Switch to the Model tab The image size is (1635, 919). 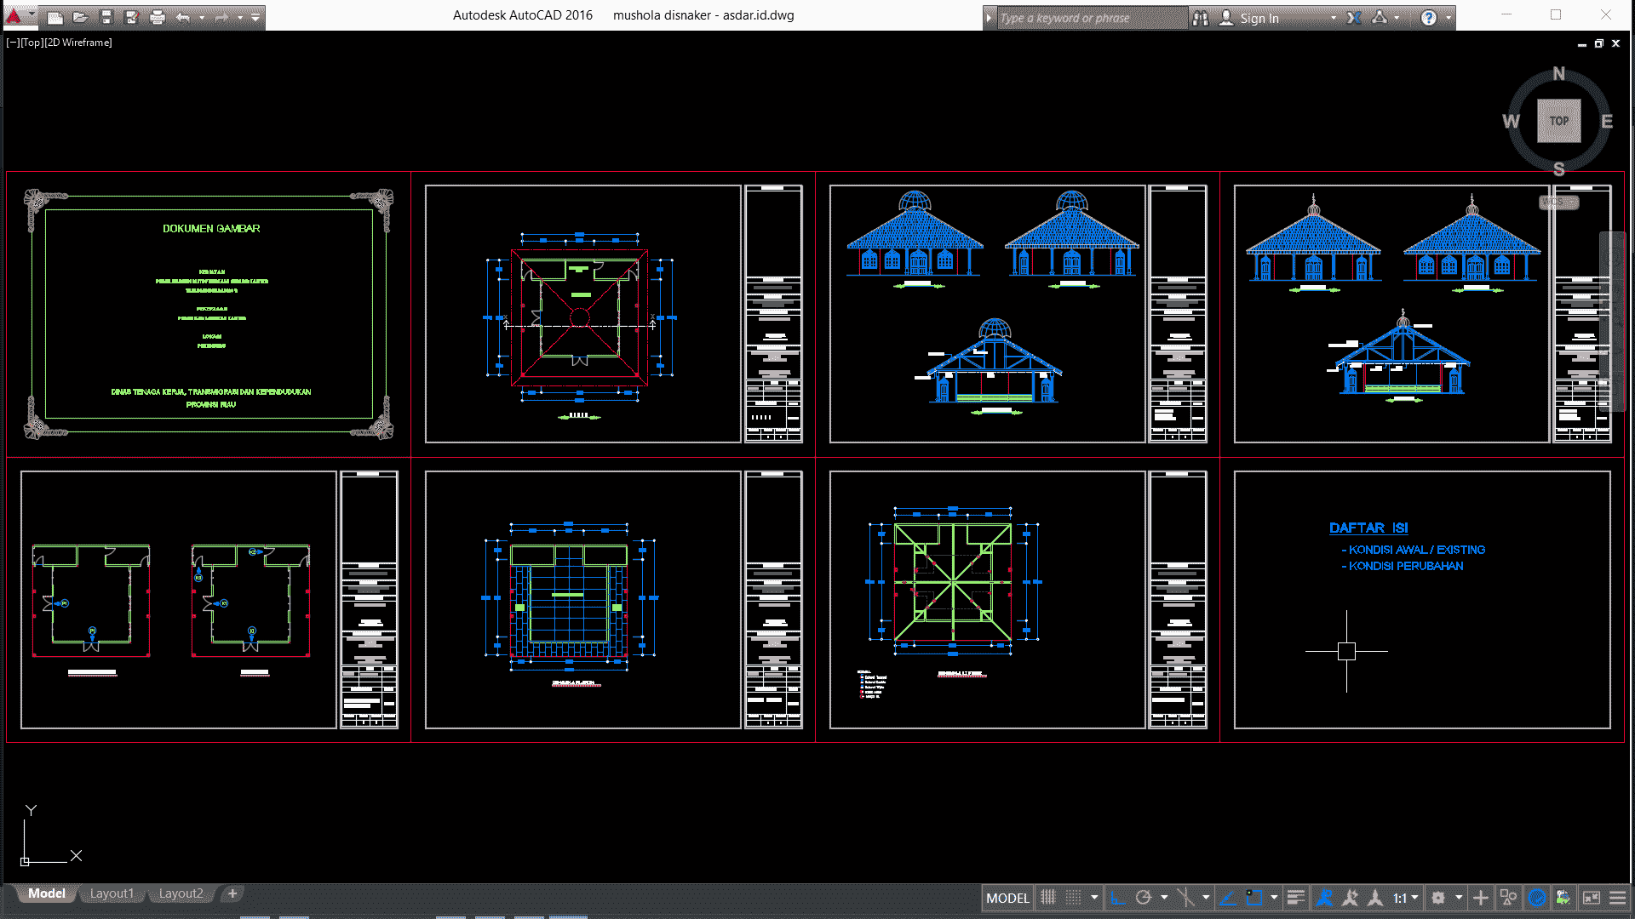click(46, 893)
